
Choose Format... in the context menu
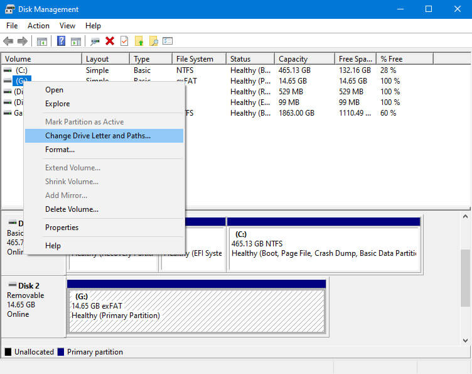(104, 150)
